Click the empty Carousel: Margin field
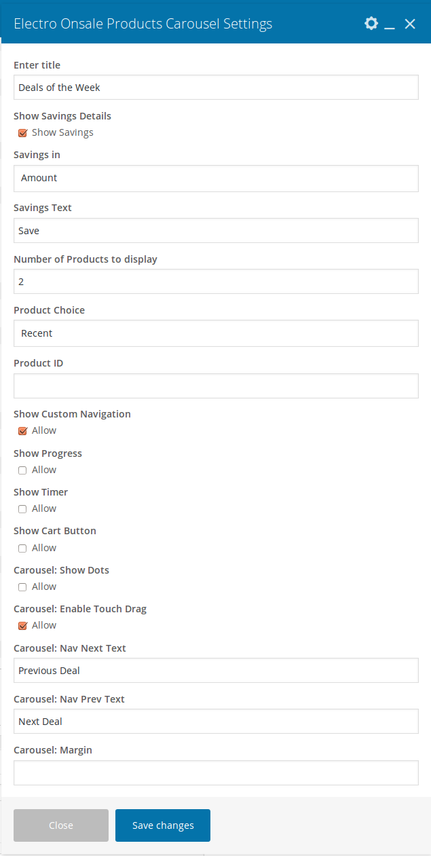Screen dimensions: 431x856 tap(216, 773)
